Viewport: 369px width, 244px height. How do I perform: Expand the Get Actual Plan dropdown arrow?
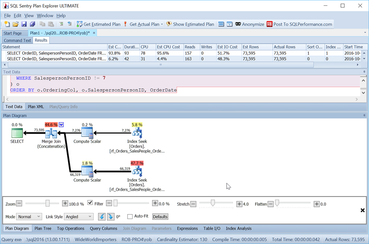click(162, 24)
